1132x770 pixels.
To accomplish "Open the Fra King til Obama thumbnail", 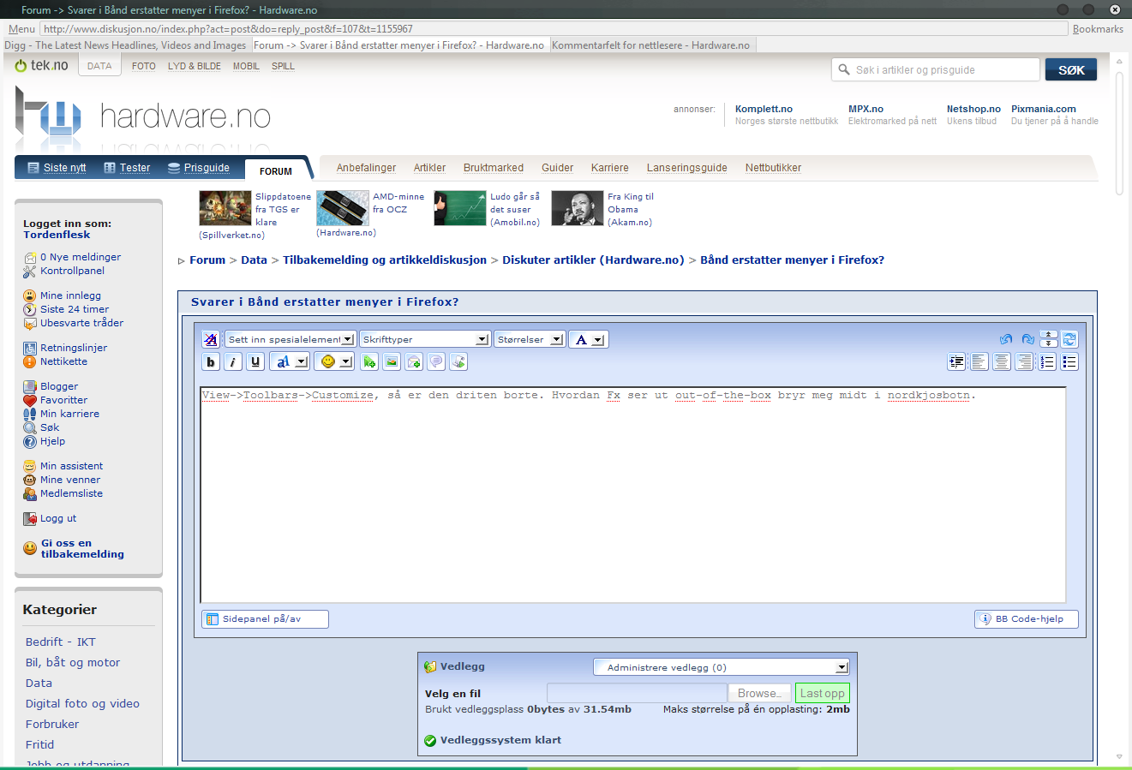I will [x=578, y=208].
